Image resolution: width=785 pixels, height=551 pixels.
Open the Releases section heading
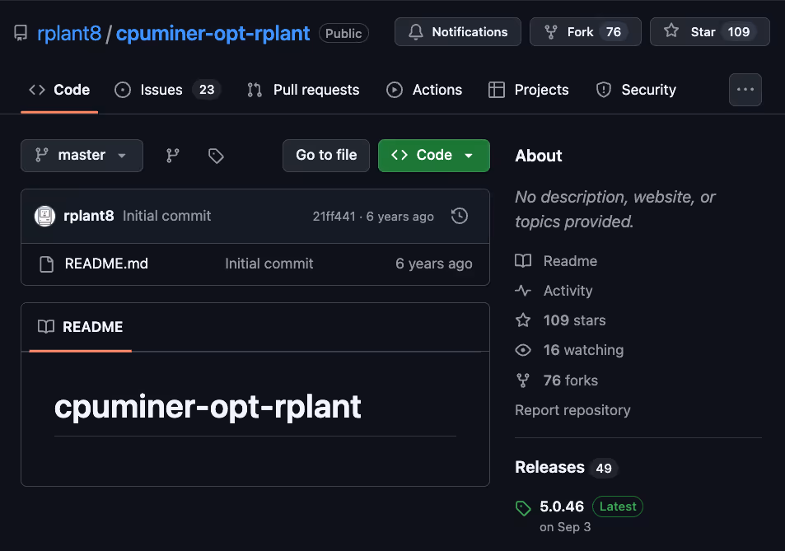click(549, 468)
